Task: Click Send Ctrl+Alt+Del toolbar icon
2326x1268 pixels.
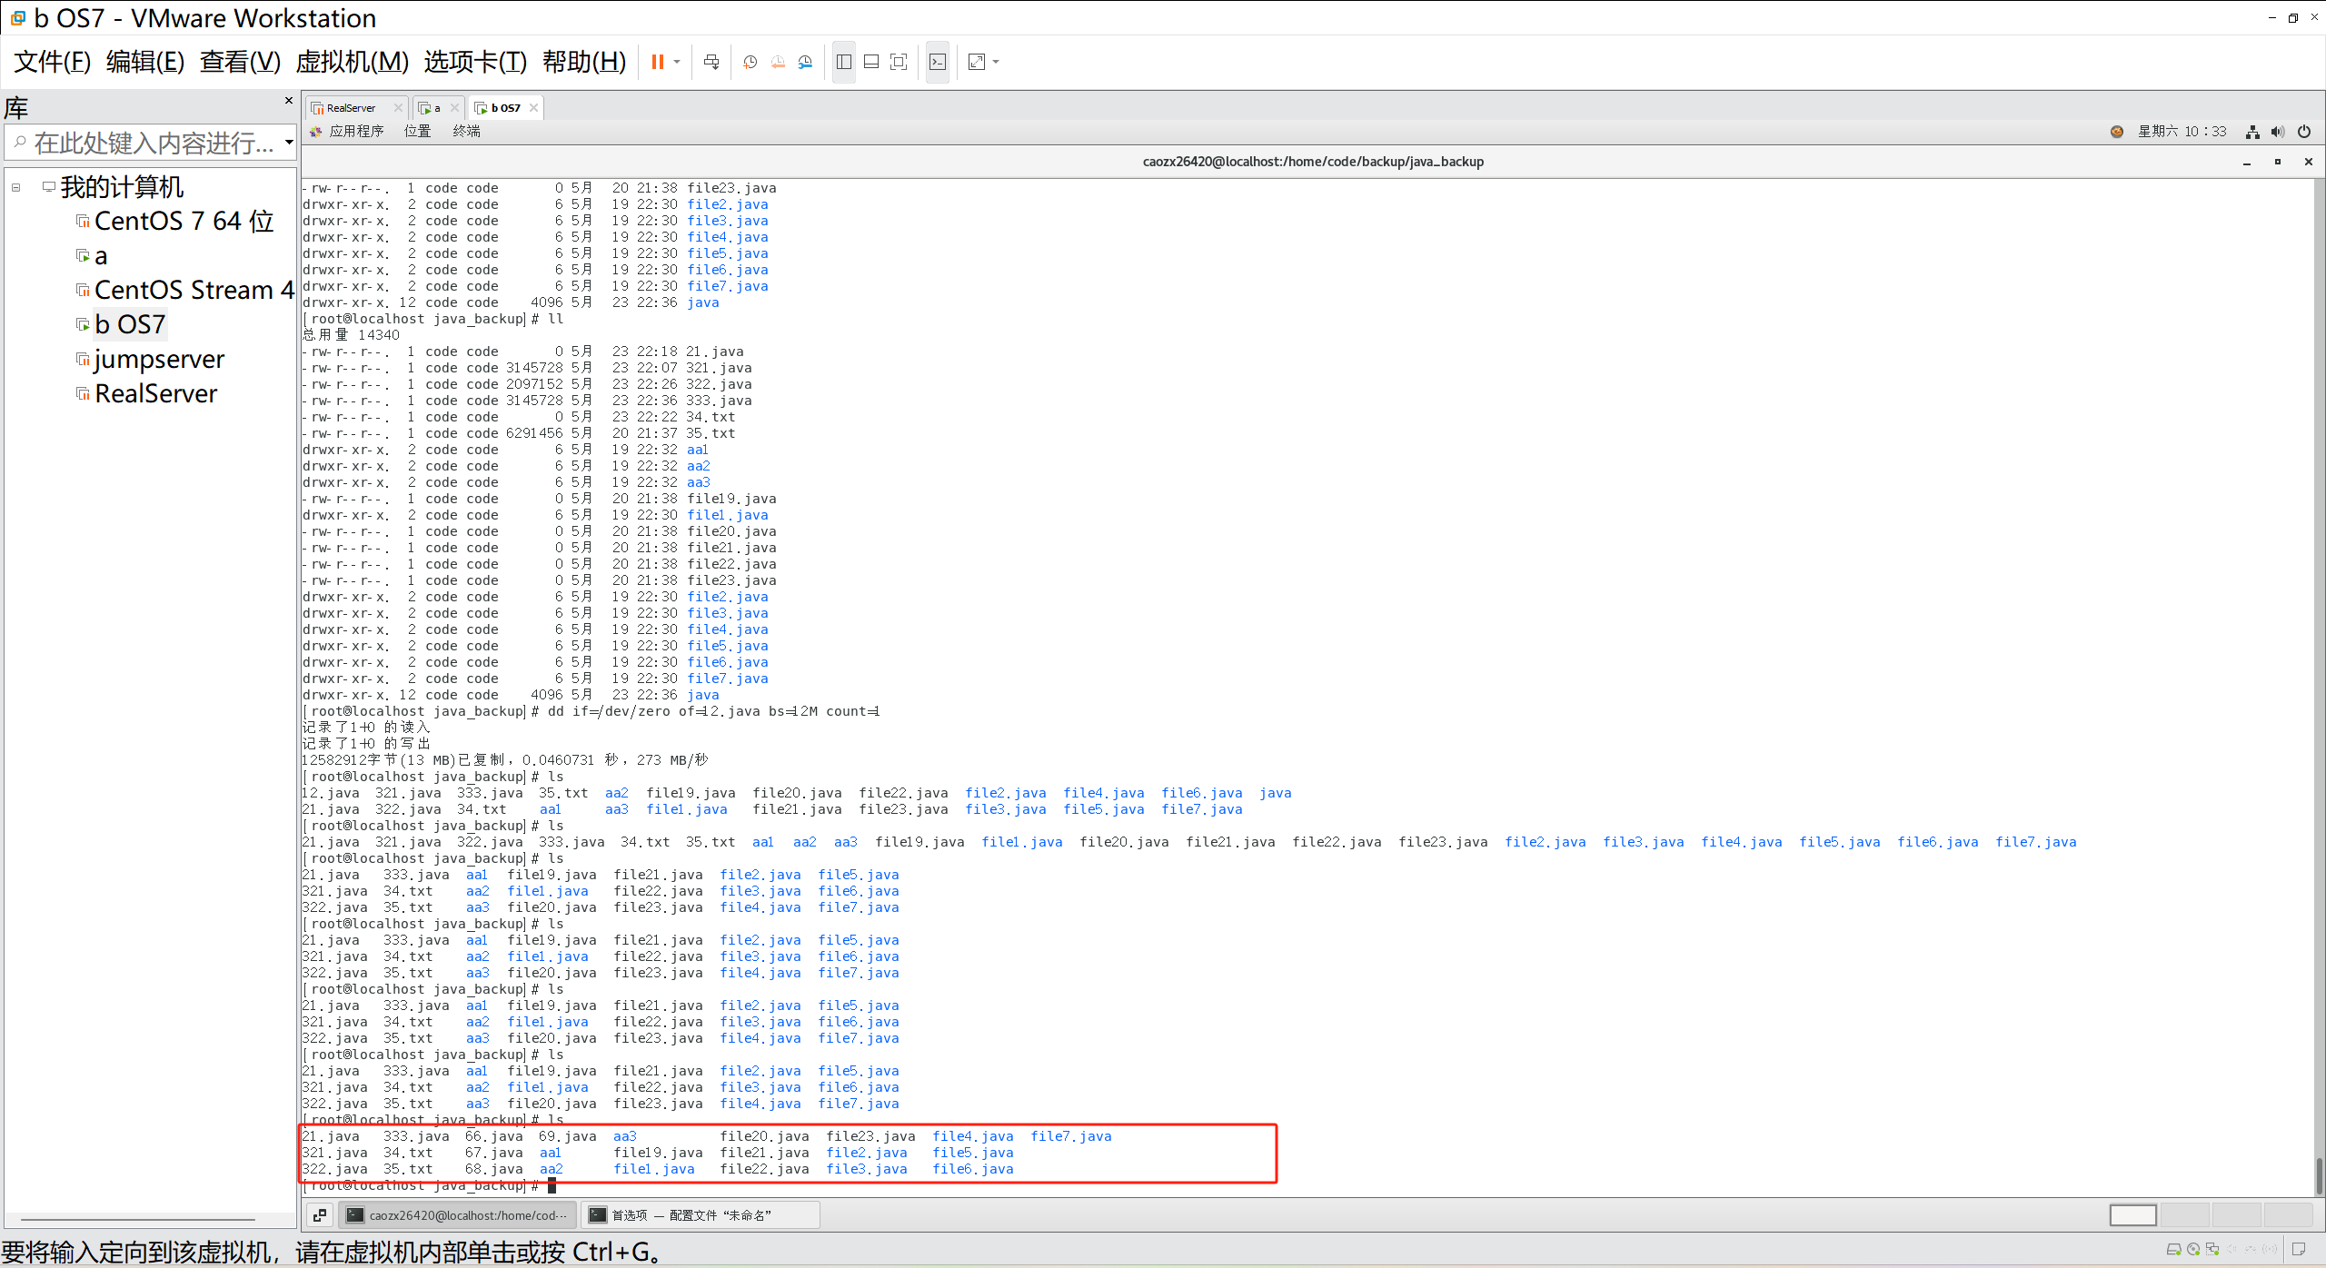Action: coord(711,62)
